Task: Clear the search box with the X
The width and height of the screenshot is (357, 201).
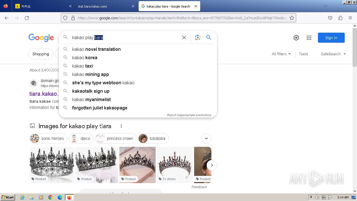Action: [184, 37]
